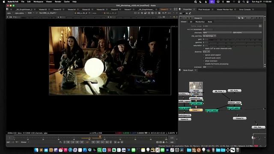
Task: Click the pencil edit icon in properties toolbar
Action: [190, 13]
